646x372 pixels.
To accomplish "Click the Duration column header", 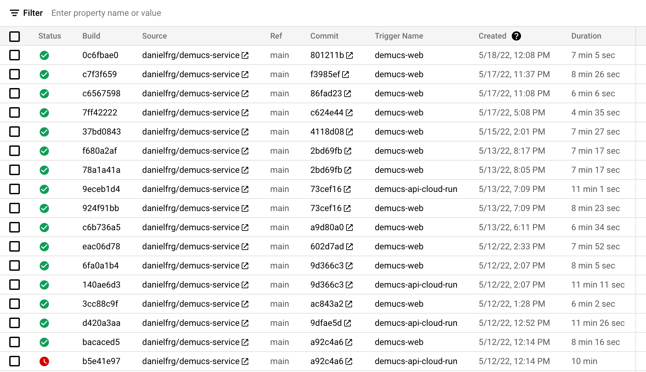I will coord(586,36).
